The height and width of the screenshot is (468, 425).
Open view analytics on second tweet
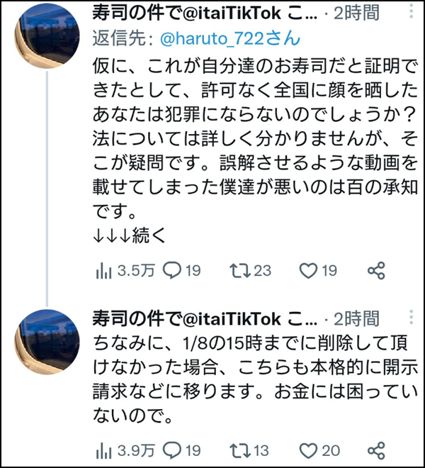tap(102, 450)
